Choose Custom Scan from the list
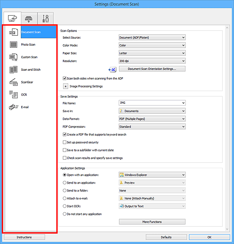 pyautogui.click(x=29, y=57)
